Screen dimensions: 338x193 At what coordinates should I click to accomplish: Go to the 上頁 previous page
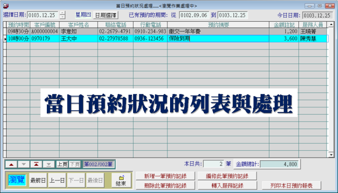[62, 164]
